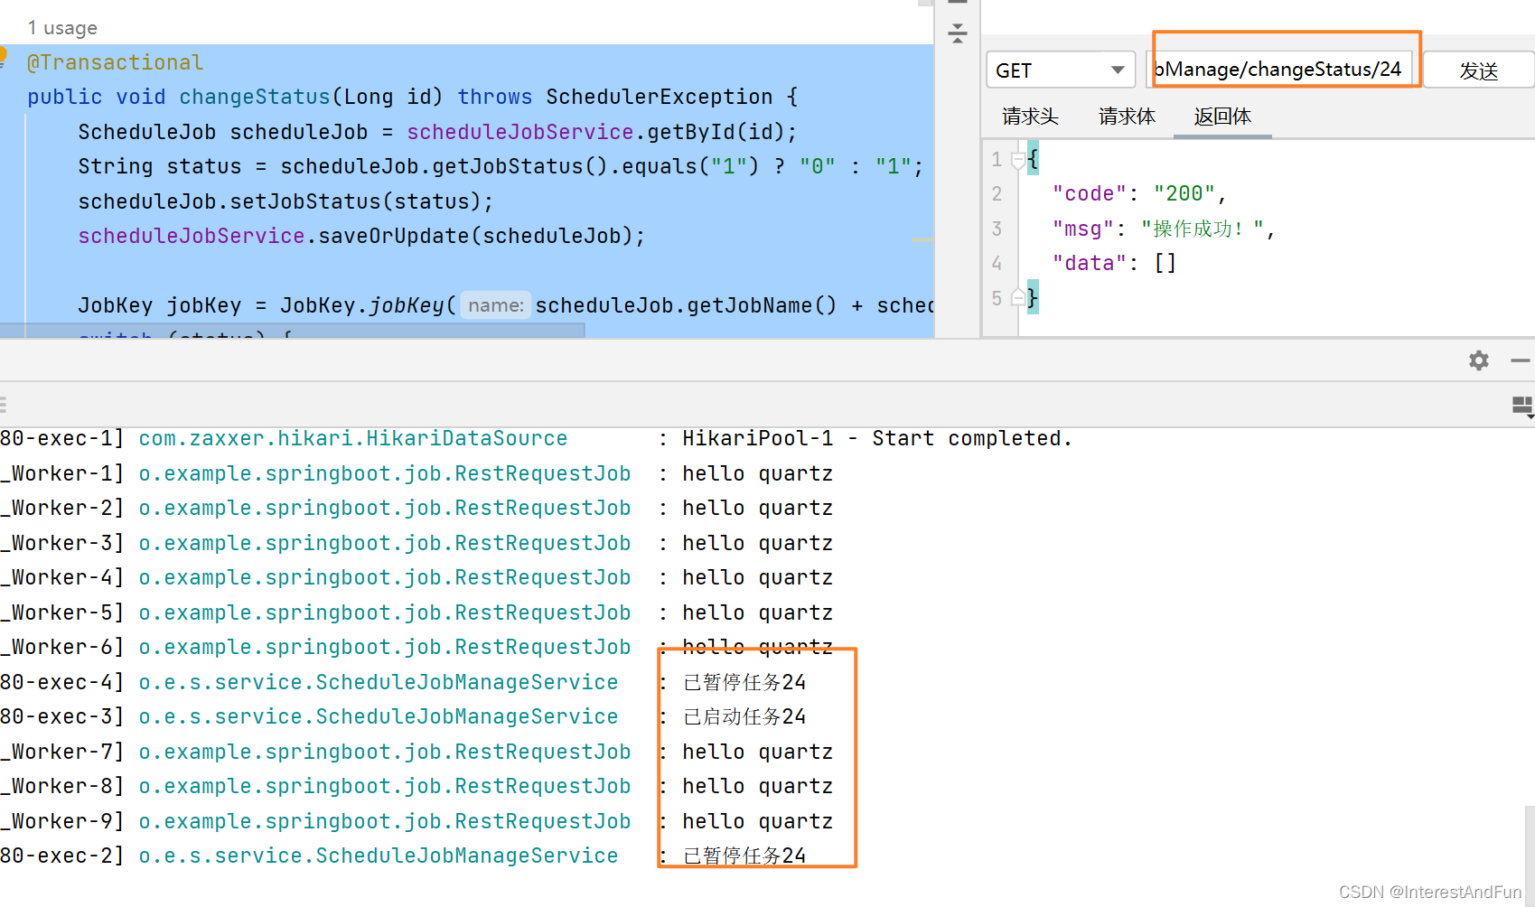
Task: Click the hide tool window minus icon
Action: [x=1521, y=360]
